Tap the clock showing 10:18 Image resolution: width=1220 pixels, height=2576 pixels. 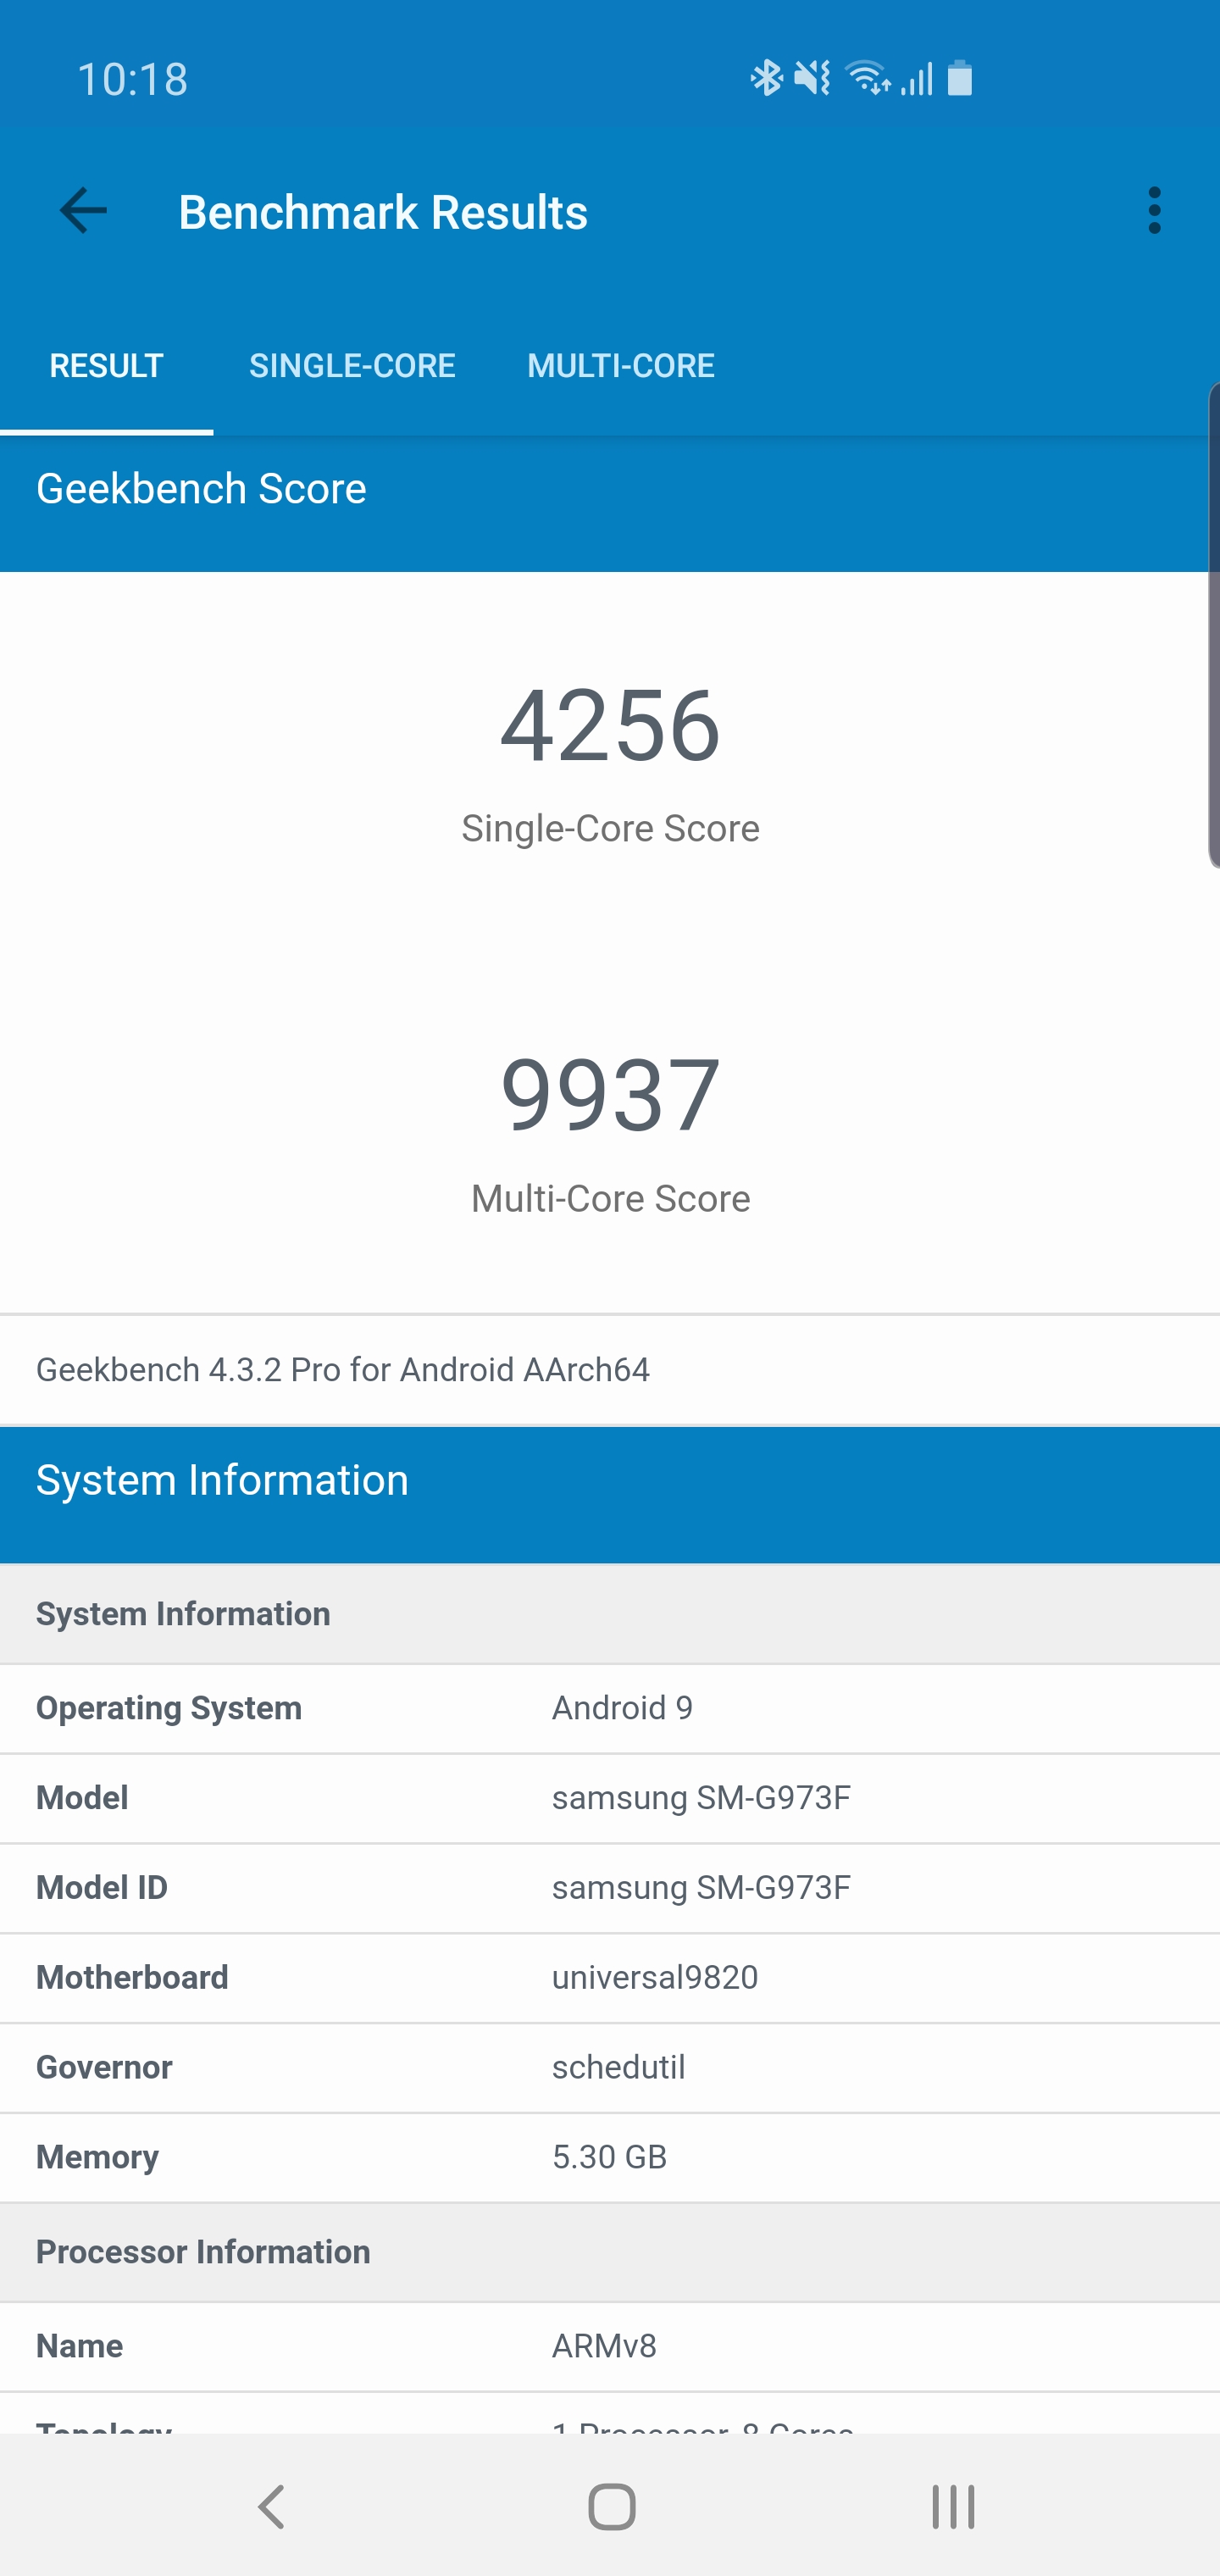(133, 79)
